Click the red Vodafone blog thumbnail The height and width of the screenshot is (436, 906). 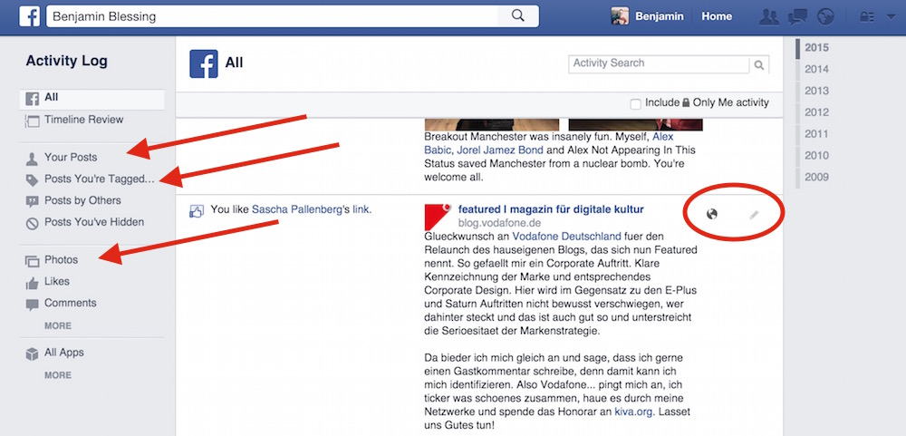click(x=438, y=218)
